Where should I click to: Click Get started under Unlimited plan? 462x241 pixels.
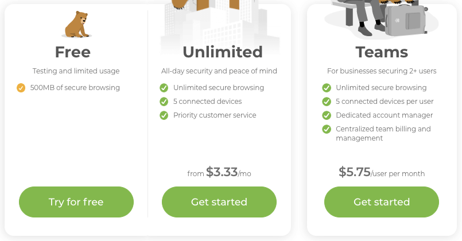coord(219,202)
